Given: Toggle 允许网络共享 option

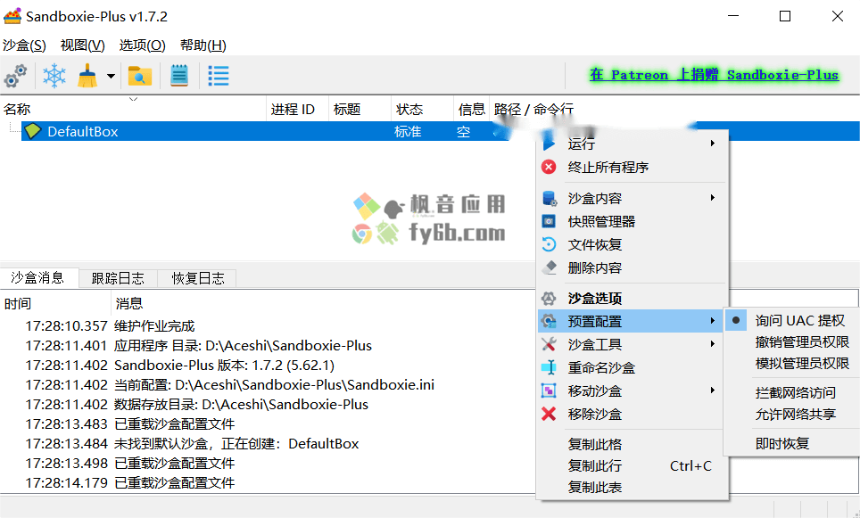Looking at the screenshot, I should (793, 415).
